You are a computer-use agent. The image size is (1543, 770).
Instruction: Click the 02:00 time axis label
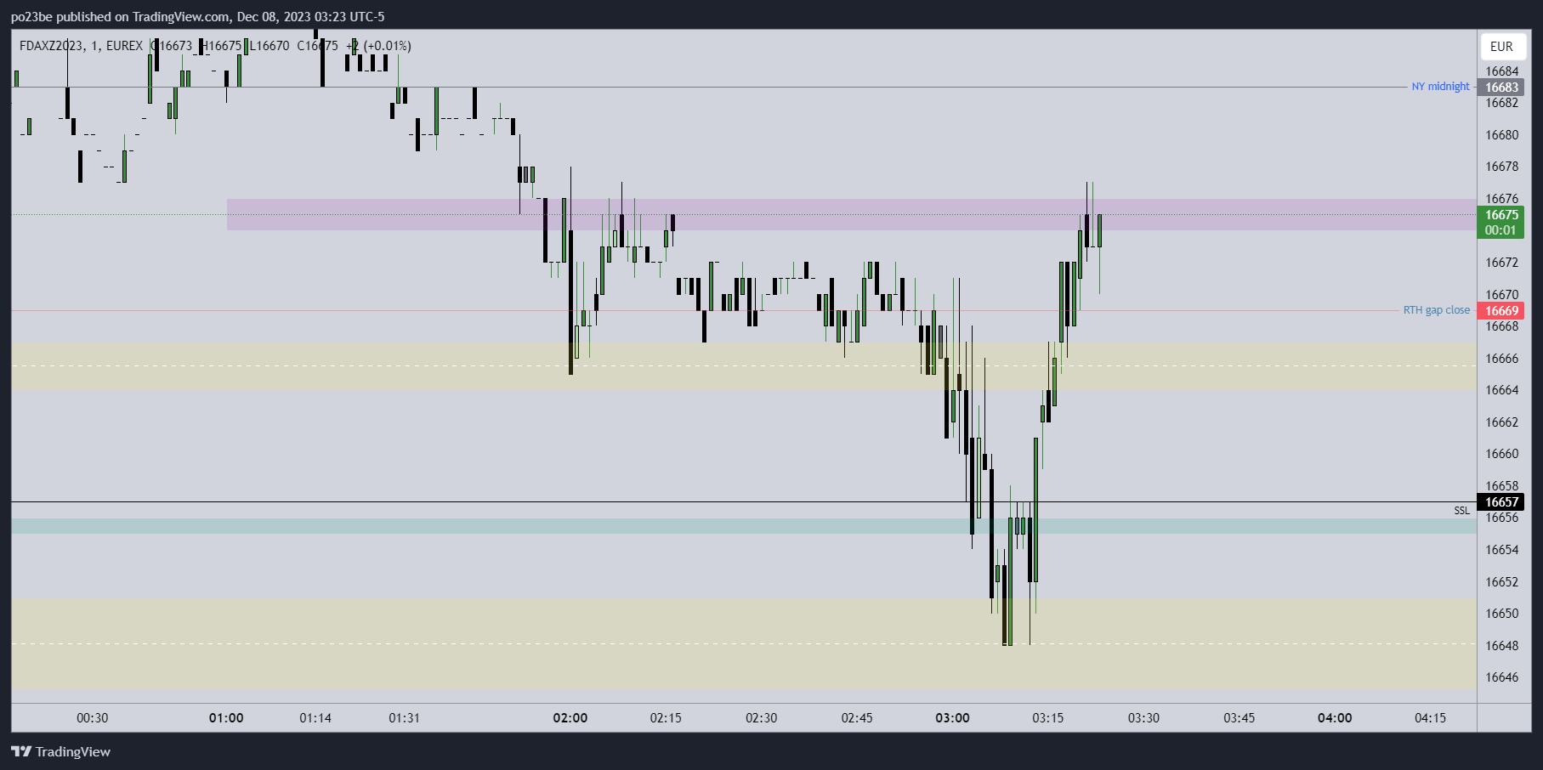(x=570, y=718)
